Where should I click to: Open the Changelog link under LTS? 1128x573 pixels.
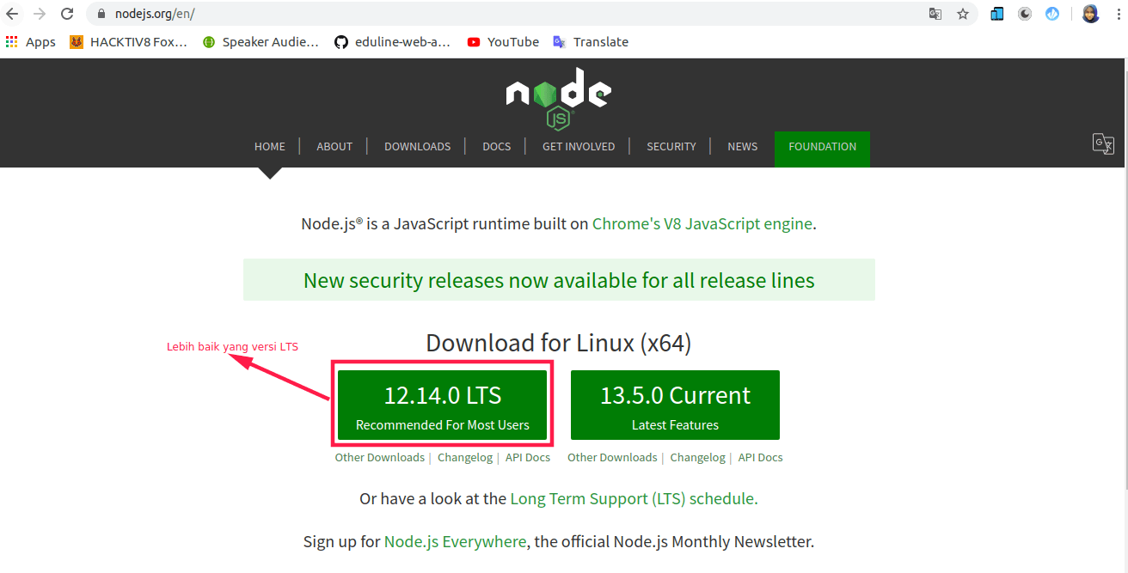coord(465,458)
